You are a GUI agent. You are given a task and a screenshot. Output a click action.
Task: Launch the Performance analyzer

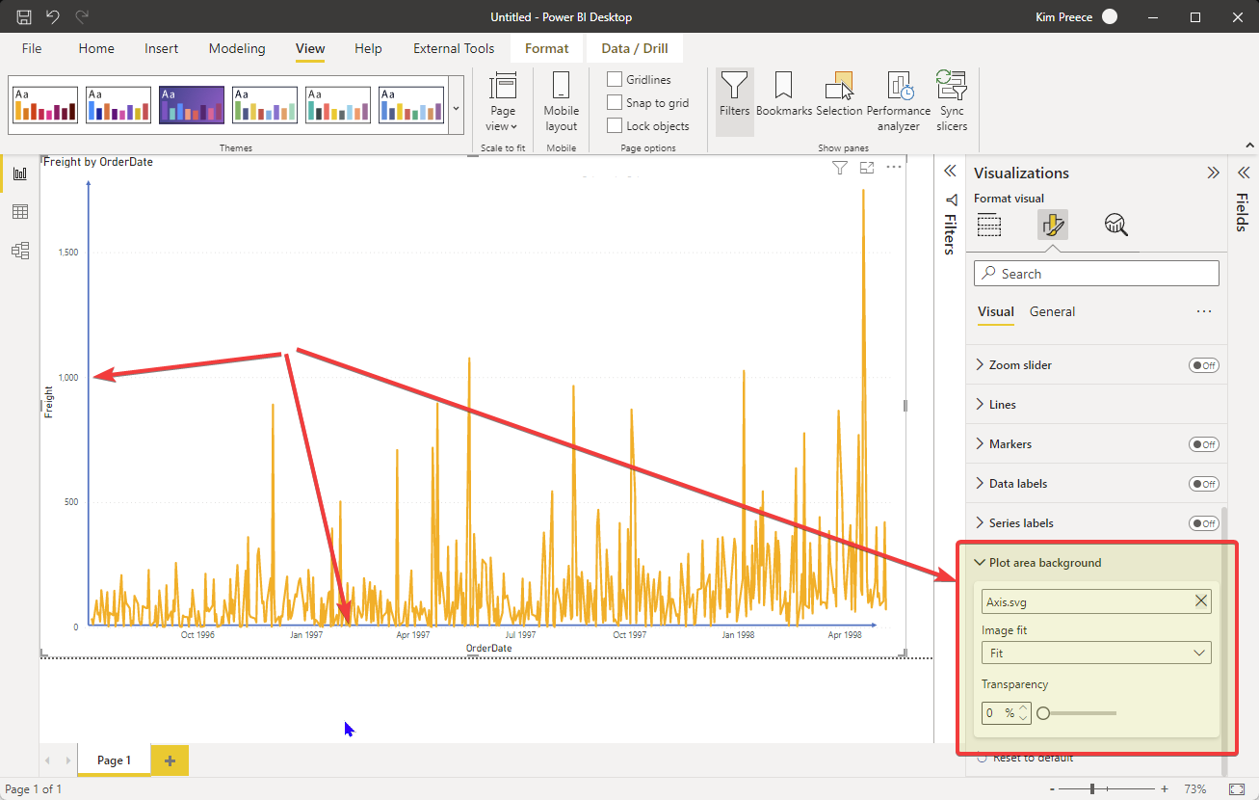coord(898,101)
